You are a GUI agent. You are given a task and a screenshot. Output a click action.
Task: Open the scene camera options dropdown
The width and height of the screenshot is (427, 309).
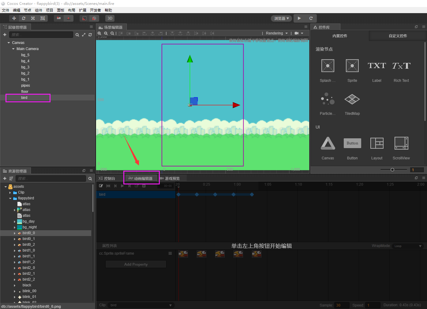[299, 33]
